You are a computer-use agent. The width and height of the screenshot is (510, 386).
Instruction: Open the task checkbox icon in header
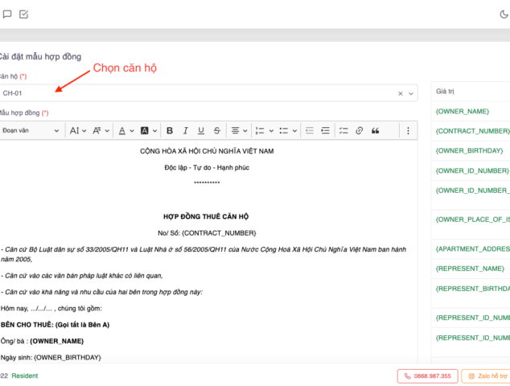(23, 14)
